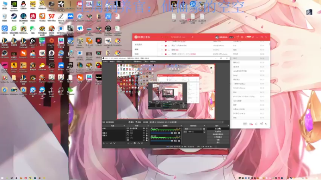Toggle lock of second source row
Image resolution: width=321 pixels, height=180 pixels.
click(x=146, y=131)
